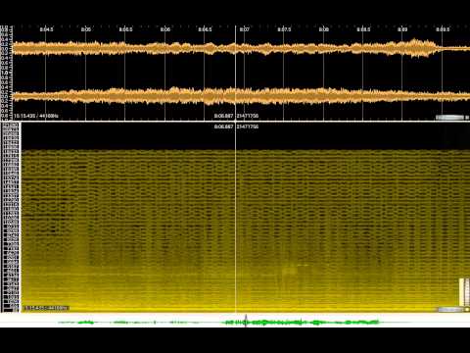Click the 8:05.5 mark on the time ruler
470x353 pixels.
[125, 29]
